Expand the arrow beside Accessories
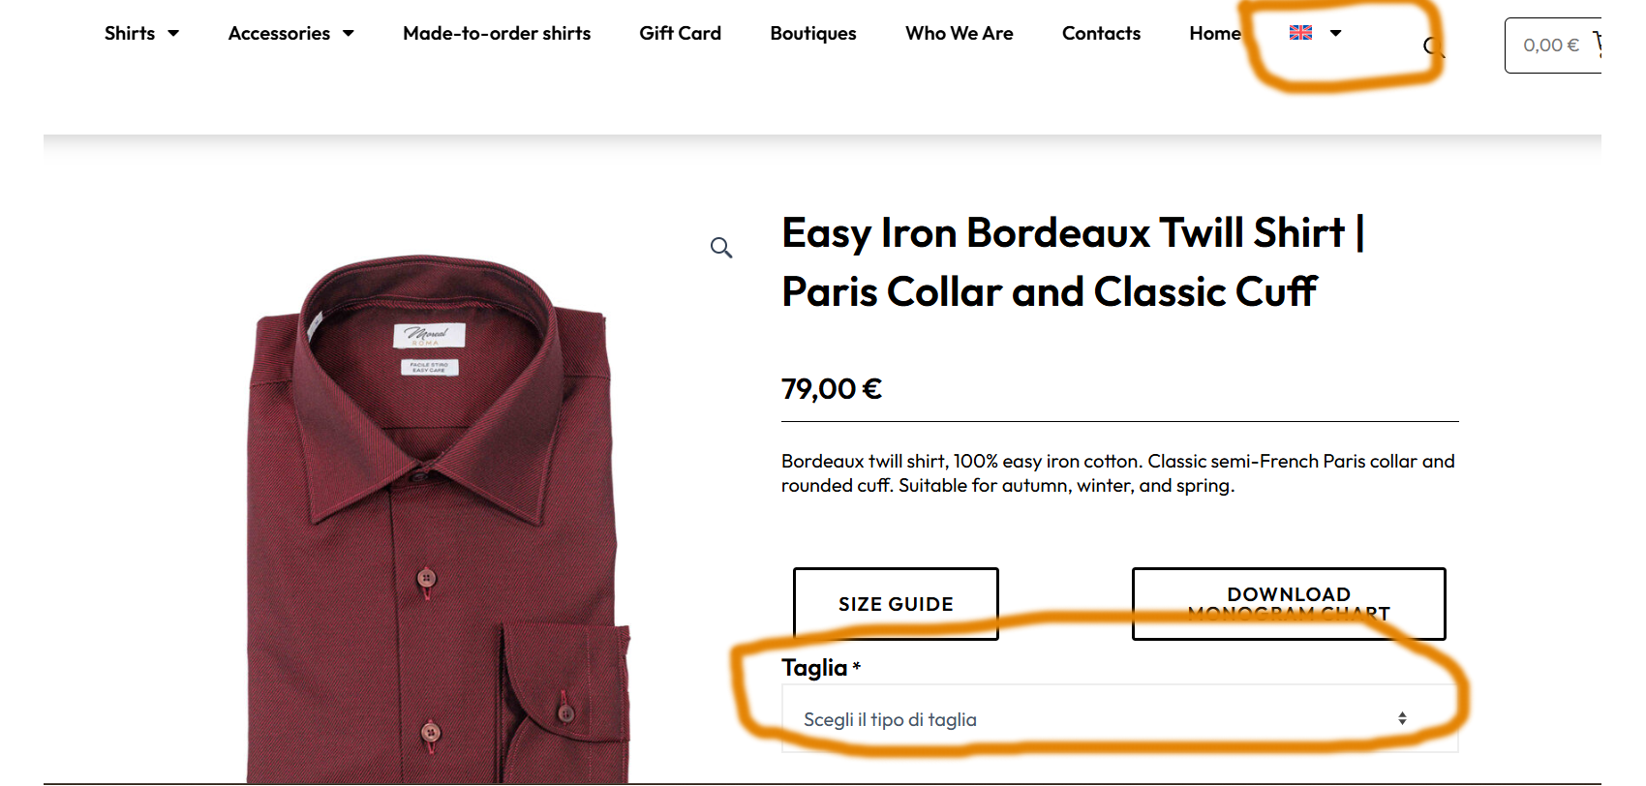Viewport: 1646px width, 786px height. click(349, 33)
